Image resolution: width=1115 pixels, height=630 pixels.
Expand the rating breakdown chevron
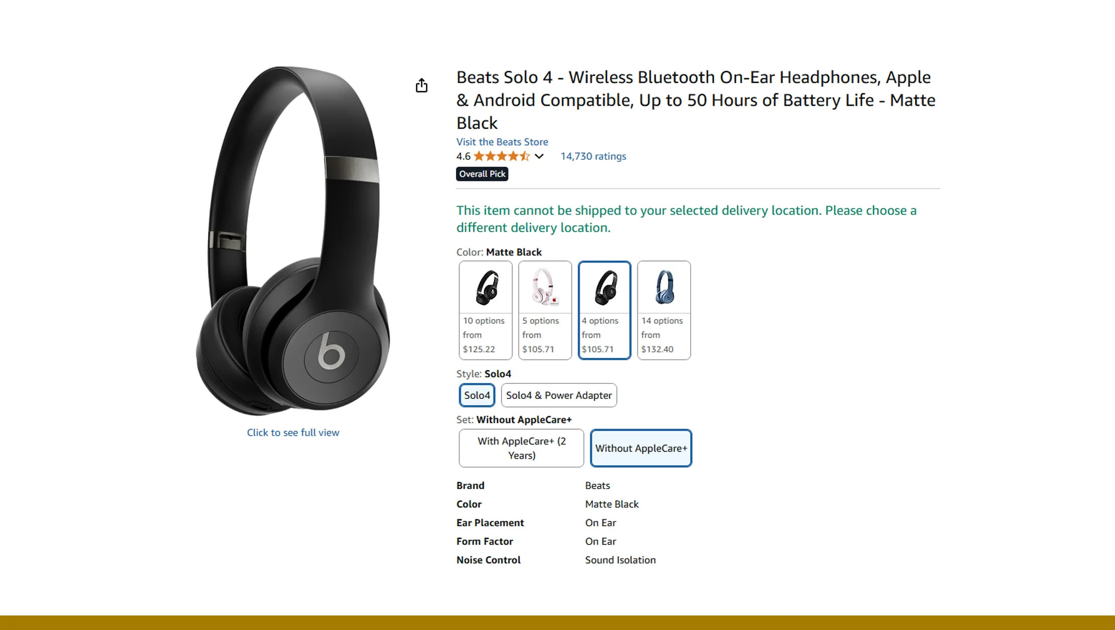[x=539, y=156]
